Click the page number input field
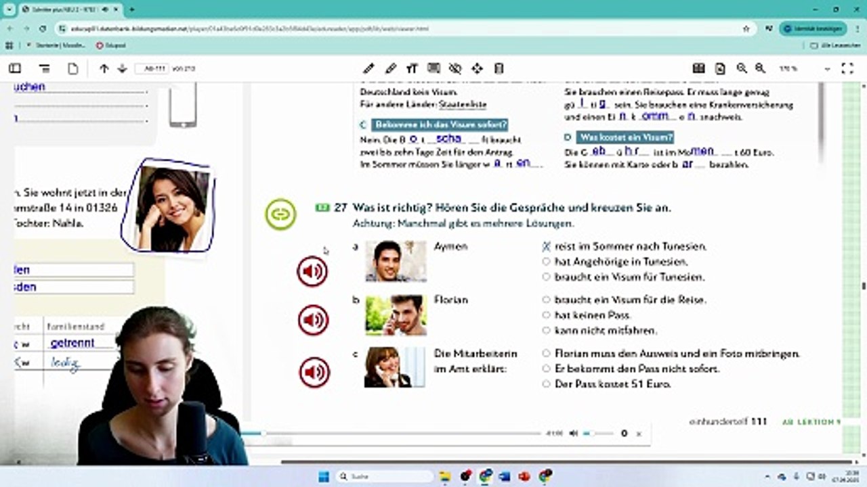 (152, 68)
